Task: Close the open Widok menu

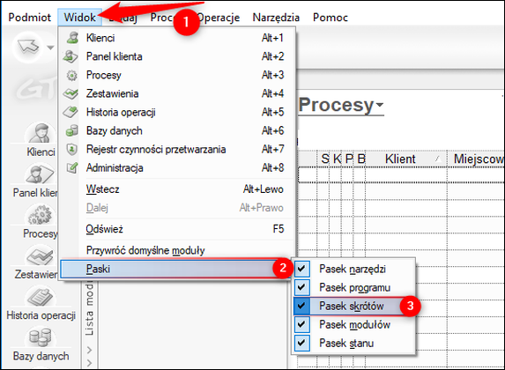Action: point(80,18)
